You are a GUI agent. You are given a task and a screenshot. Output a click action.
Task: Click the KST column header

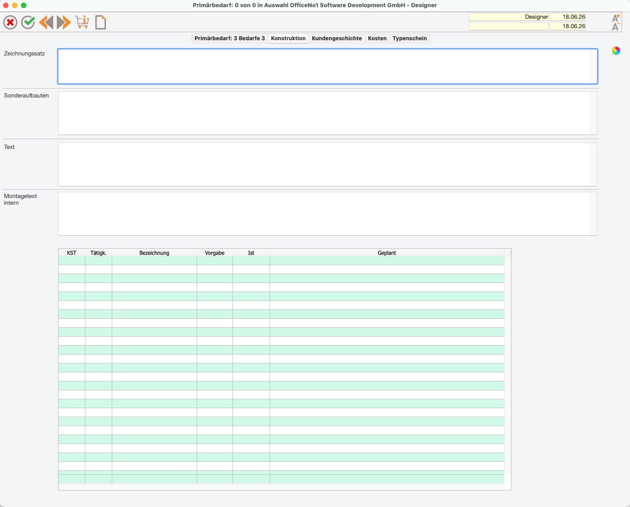(x=72, y=253)
